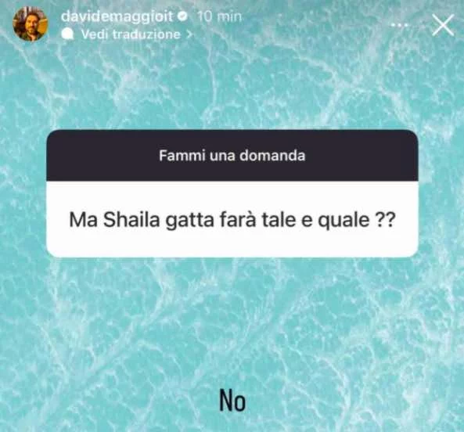Click the No answer text
This screenshot has height=432, width=464.
[232, 401]
